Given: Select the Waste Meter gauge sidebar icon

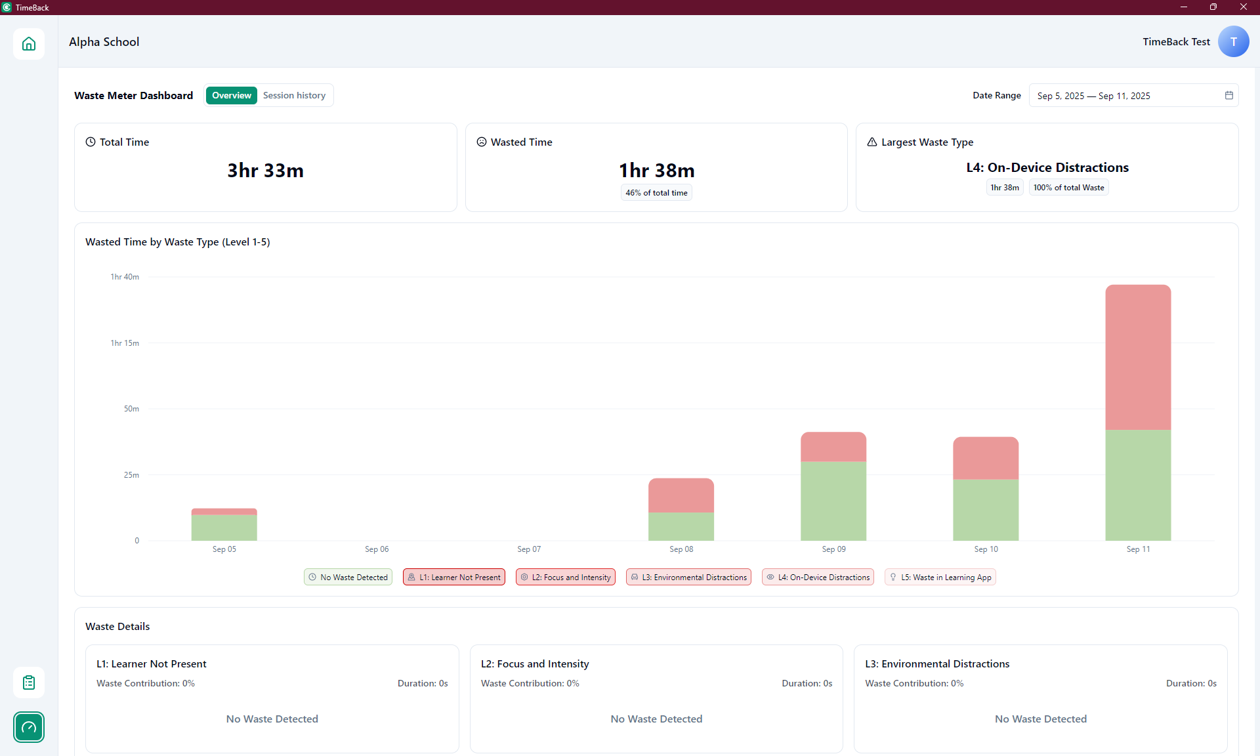Looking at the screenshot, I should [x=29, y=727].
